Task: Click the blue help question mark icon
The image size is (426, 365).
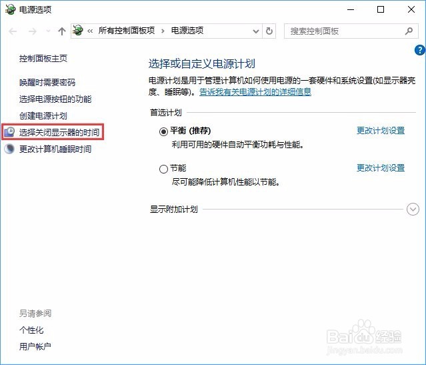Action: [420, 50]
